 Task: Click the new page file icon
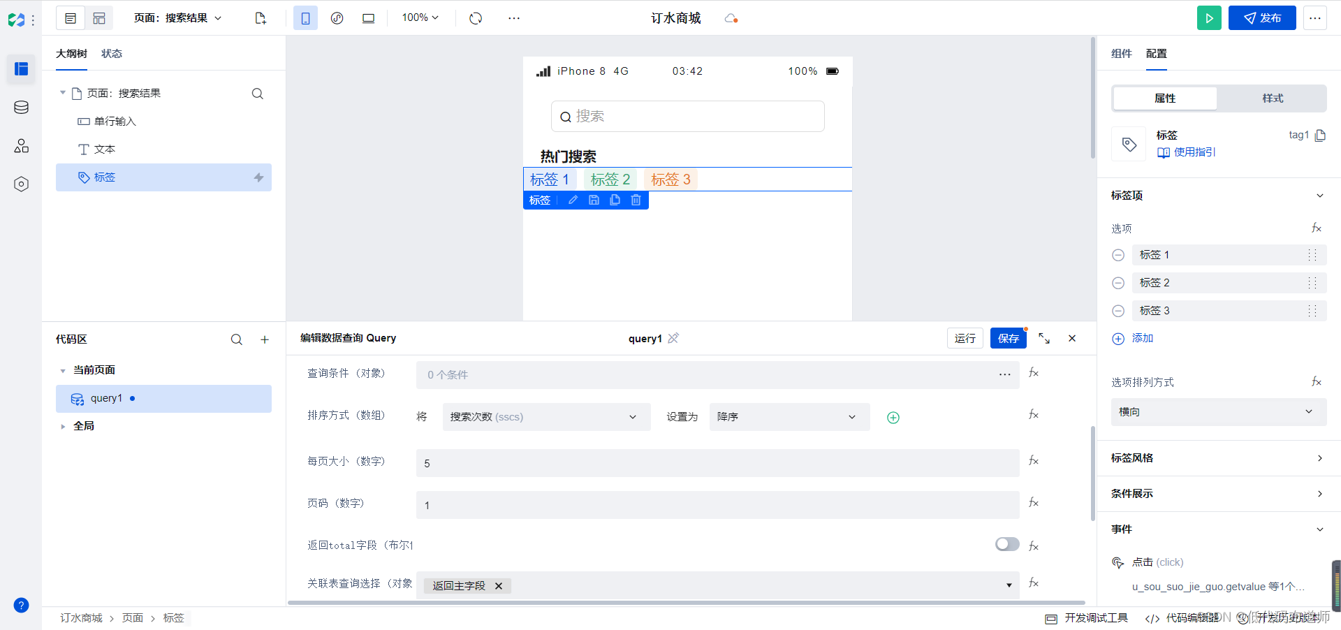click(x=261, y=18)
